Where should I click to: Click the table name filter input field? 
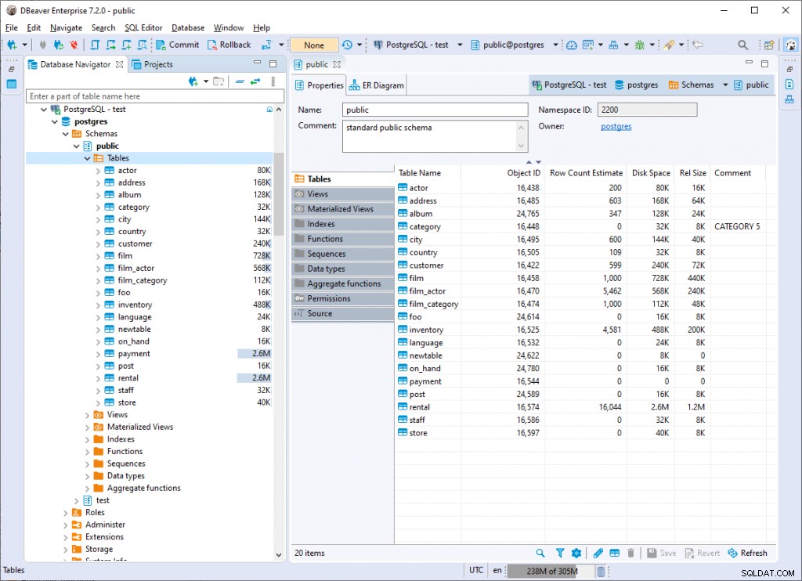155,96
